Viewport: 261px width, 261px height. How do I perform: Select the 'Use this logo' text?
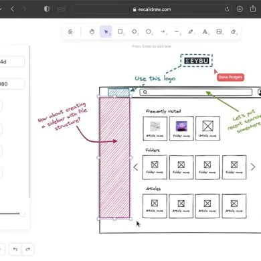[155, 78]
